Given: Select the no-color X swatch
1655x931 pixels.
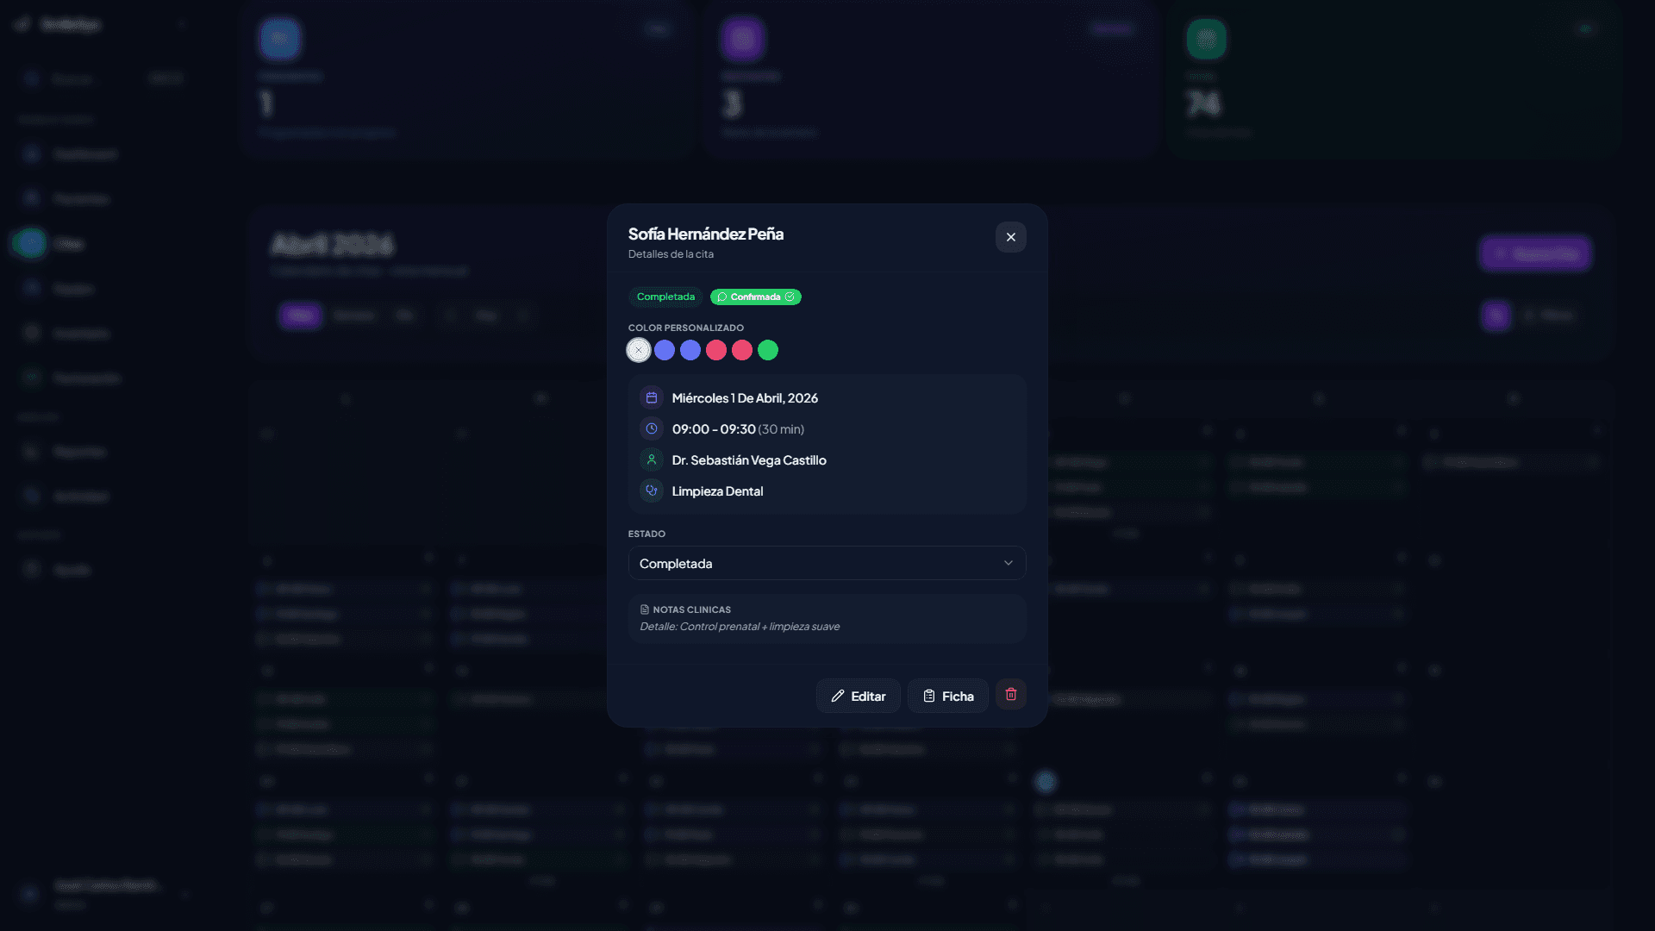Looking at the screenshot, I should [x=639, y=350].
